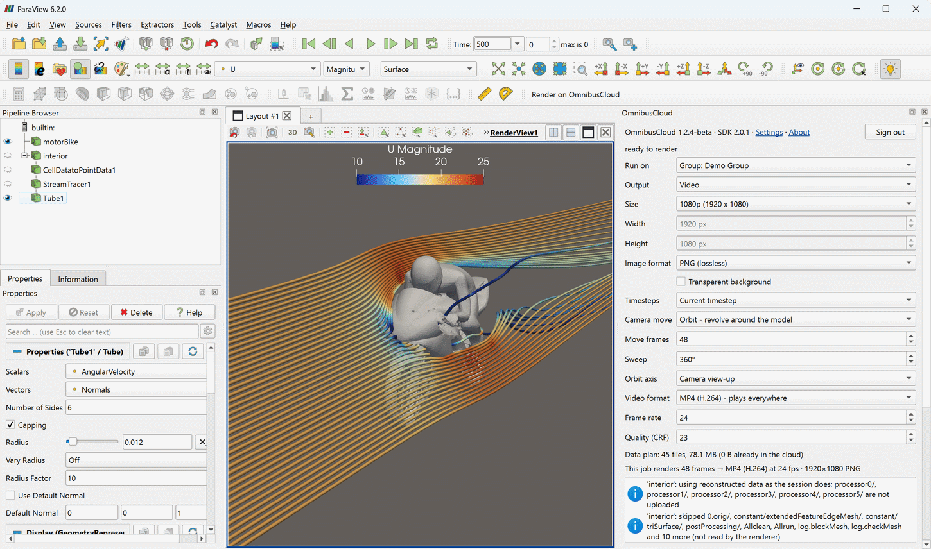
Task: Adjust the Radius slider
Action: pos(92,442)
